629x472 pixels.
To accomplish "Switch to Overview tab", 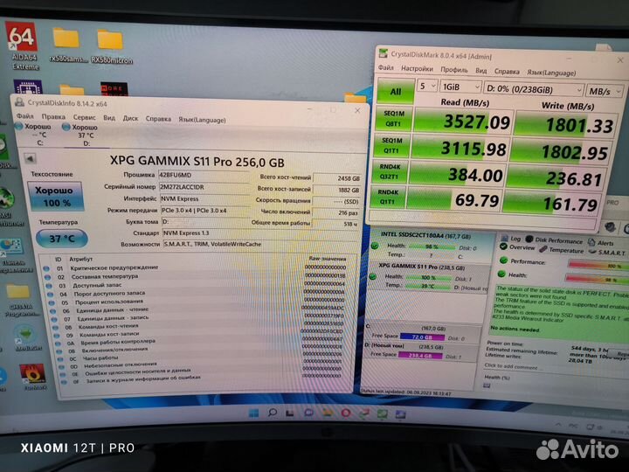I will pos(517,247).
